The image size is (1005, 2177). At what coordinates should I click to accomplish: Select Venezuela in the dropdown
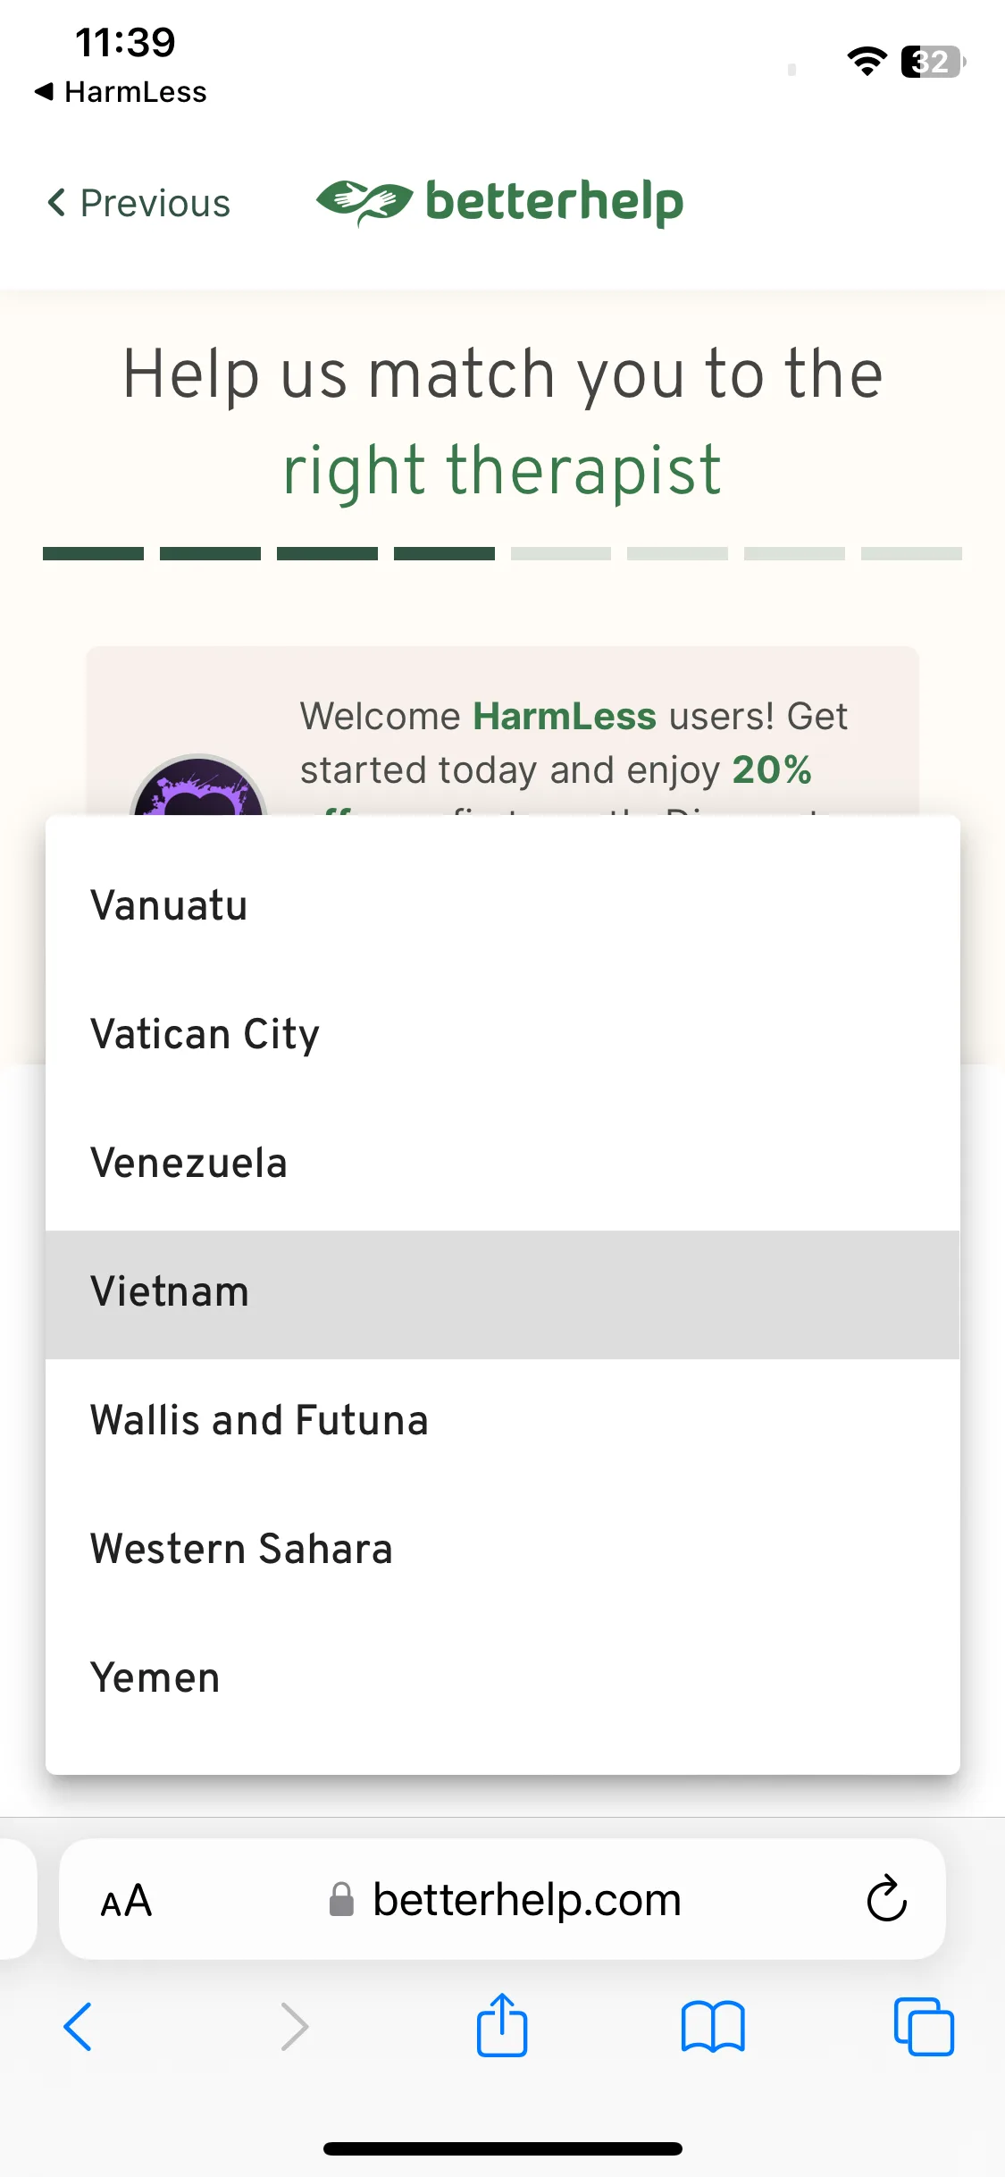[503, 1163]
